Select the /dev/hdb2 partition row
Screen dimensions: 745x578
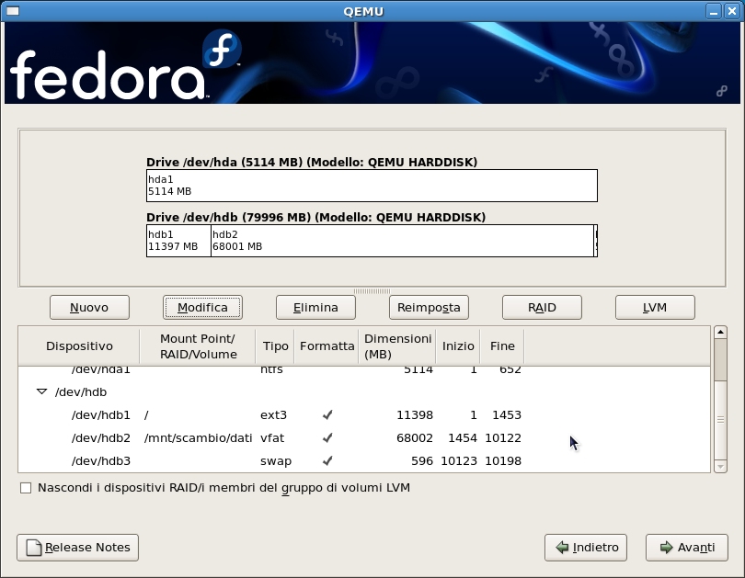pyautogui.click(x=364, y=437)
